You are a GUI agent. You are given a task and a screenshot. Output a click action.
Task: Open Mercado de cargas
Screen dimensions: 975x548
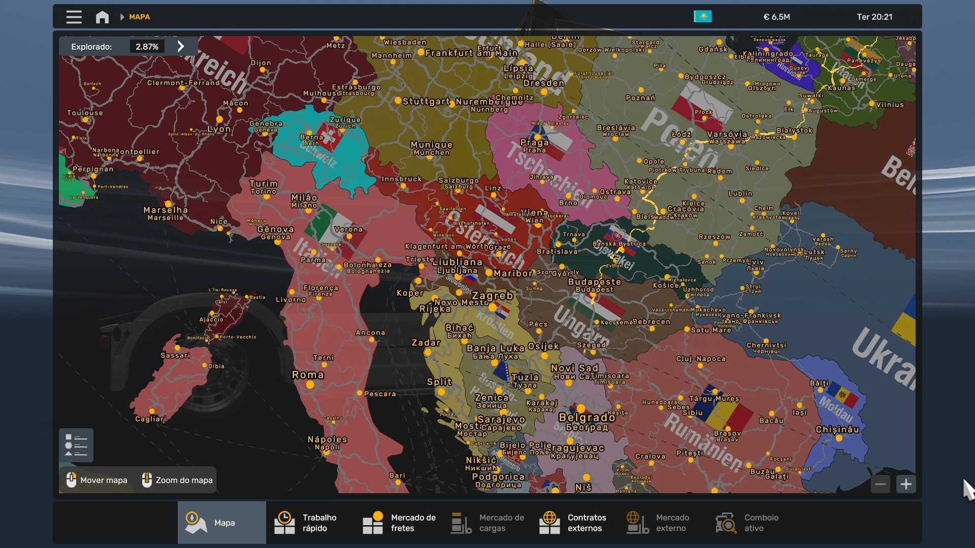[x=486, y=523]
